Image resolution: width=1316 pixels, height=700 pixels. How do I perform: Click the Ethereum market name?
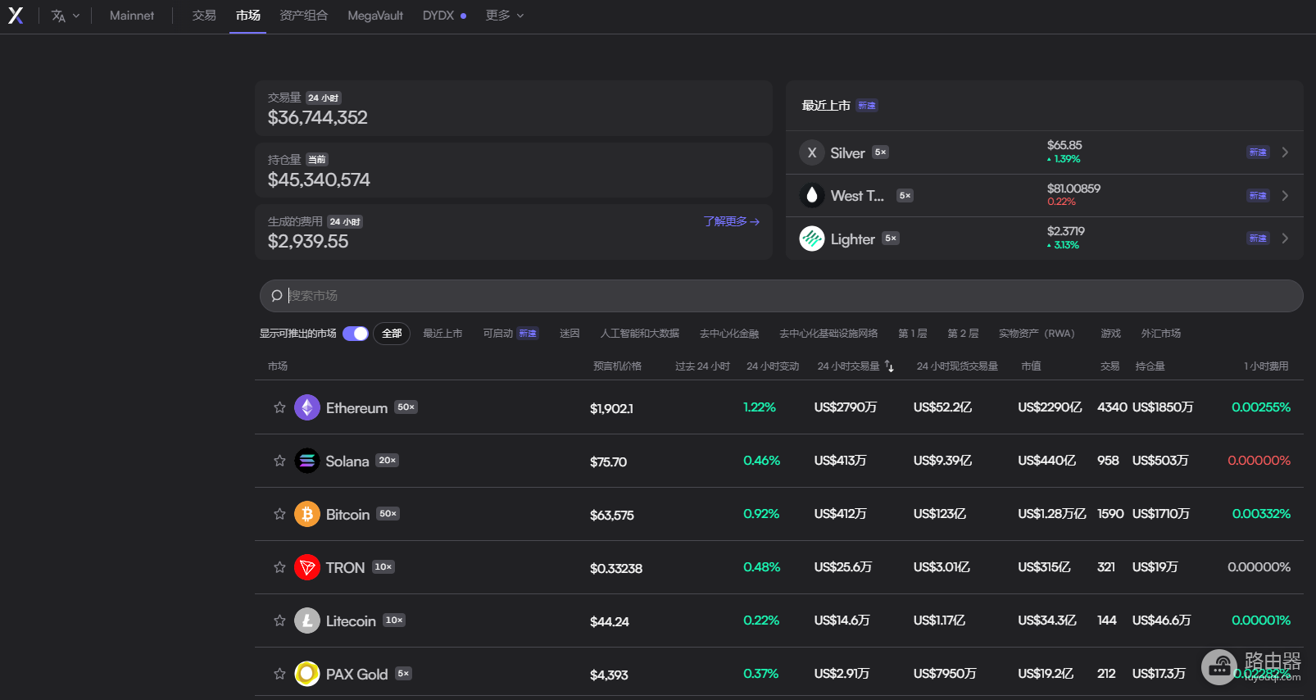coord(356,407)
